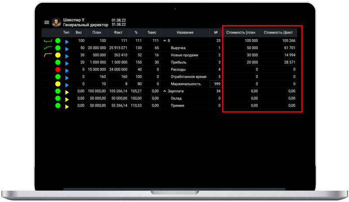Viewport: 349px width, 202px height.
Task: Click the fact value 262 410
Action: (x=121, y=55)
